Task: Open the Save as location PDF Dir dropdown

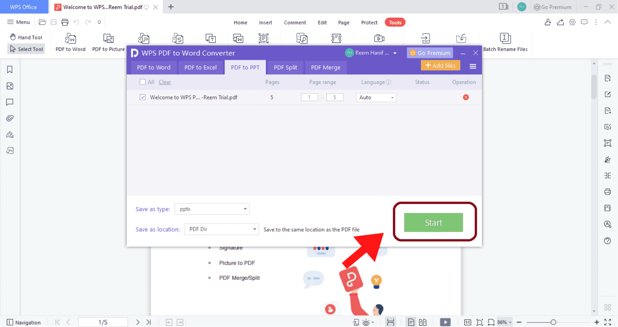Action: tap(221, 229)
